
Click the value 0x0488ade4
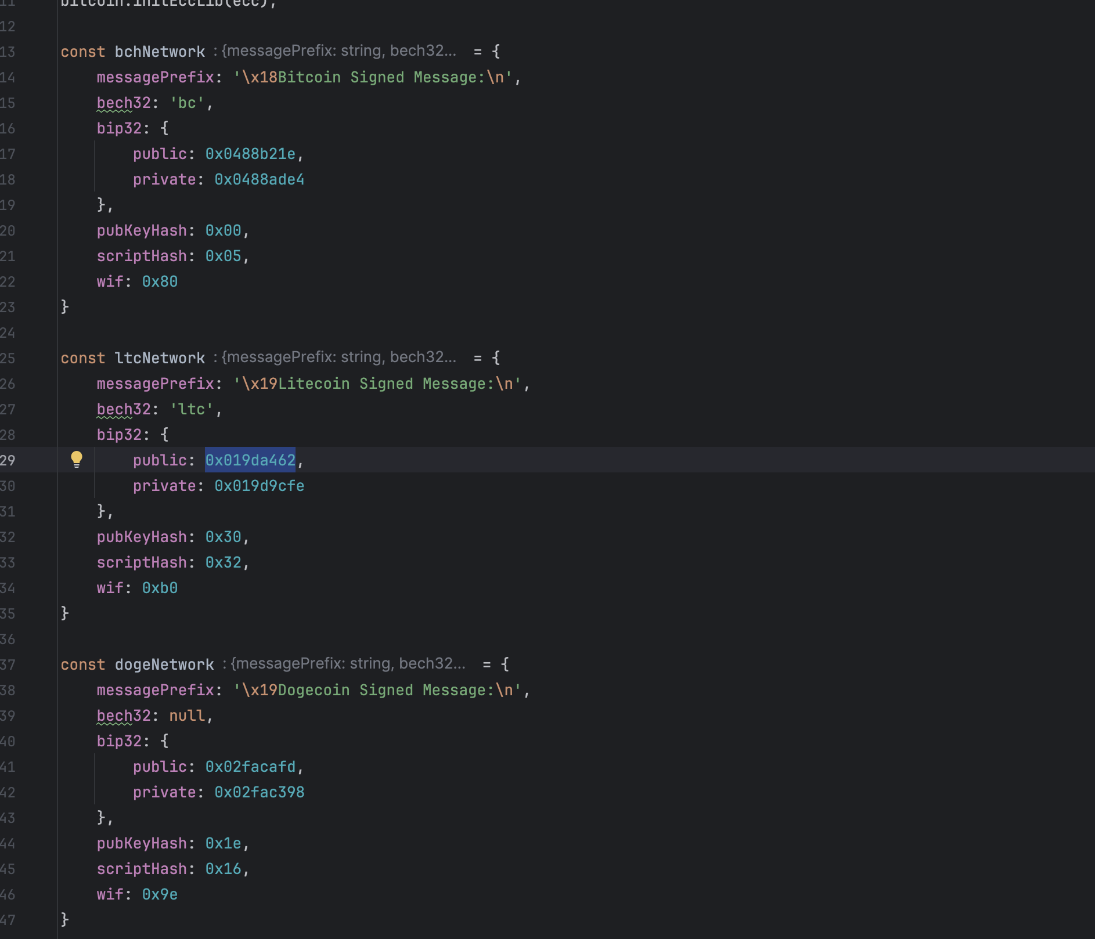click(x=259, y=179)
